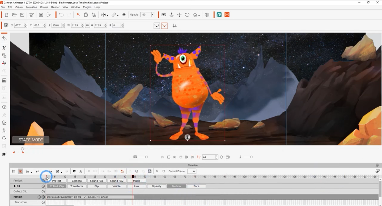The height and width of the screenshot is (206, 382).
Task: Open the calculator-like panel icon in left sidebar
Action: 4,81
